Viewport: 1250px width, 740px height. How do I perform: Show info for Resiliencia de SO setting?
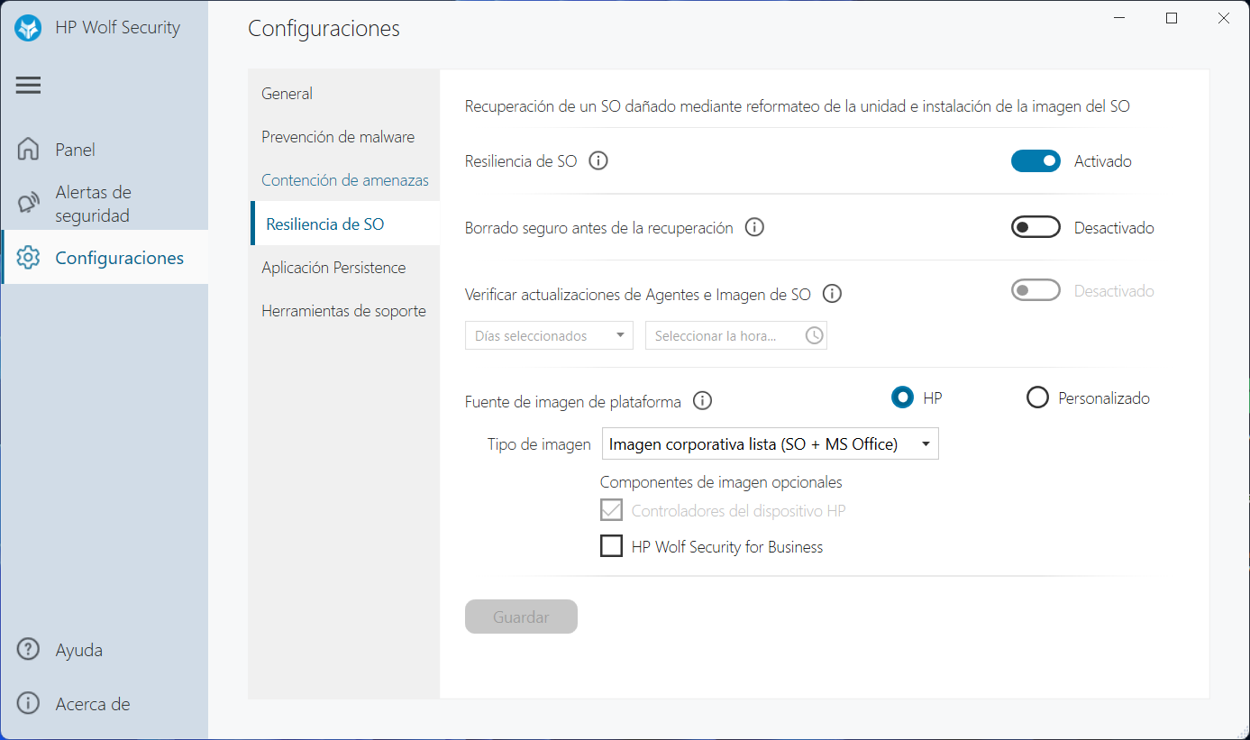click(x=598, y=161)
